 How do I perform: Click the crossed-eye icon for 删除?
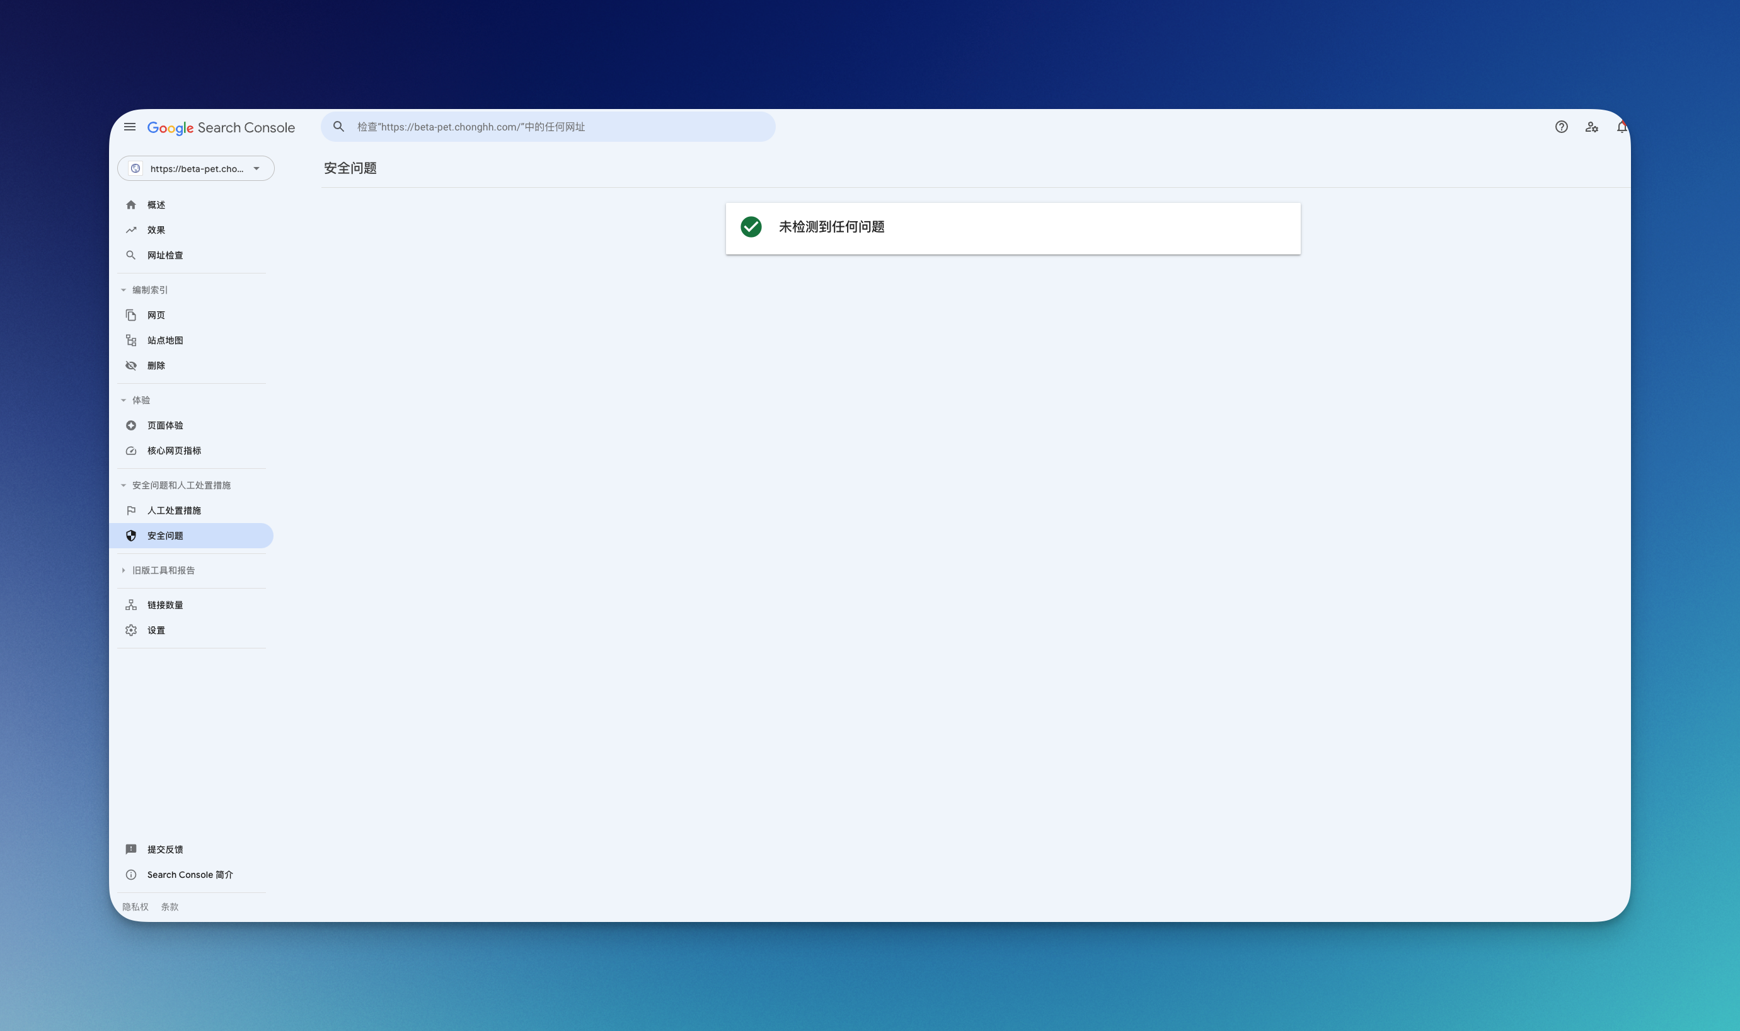pos(130,366)
